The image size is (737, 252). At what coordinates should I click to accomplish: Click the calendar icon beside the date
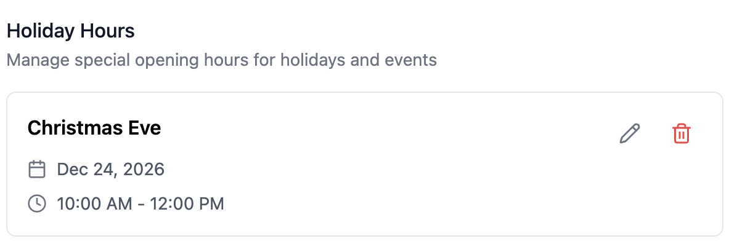click(x=37, y=169)
